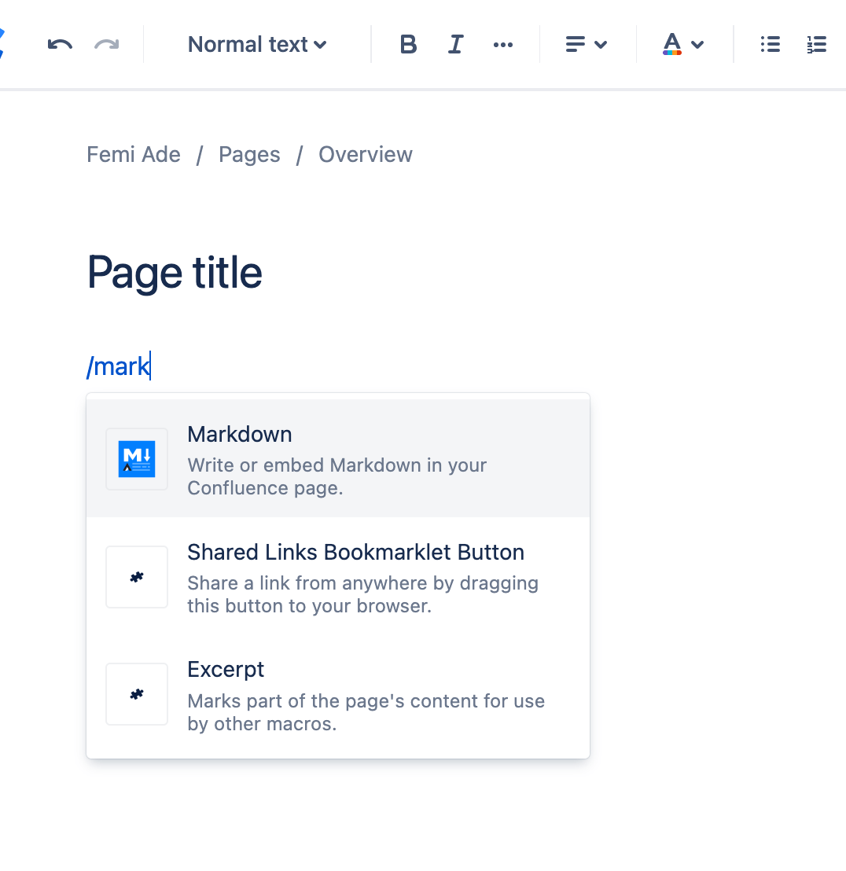Open more formatting options ellipsis
The height and width of the screenshot is (871, 846).
click(x=503, y=45)
